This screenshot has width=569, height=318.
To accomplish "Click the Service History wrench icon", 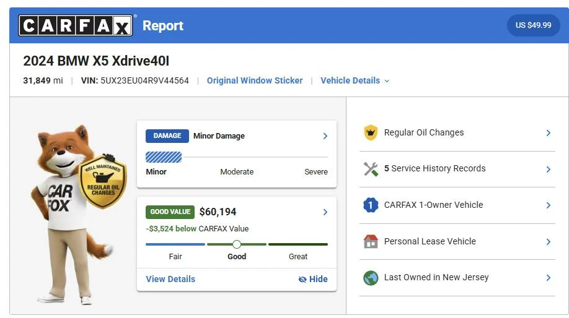I will point(371,169).
